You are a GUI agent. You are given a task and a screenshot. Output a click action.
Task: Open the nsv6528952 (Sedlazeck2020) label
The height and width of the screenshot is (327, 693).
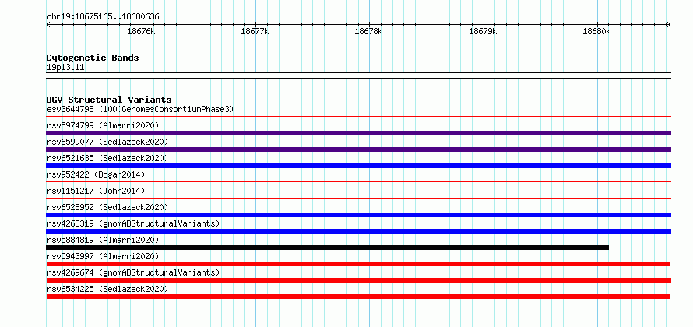pyautogui.click(x=107, y=207)
